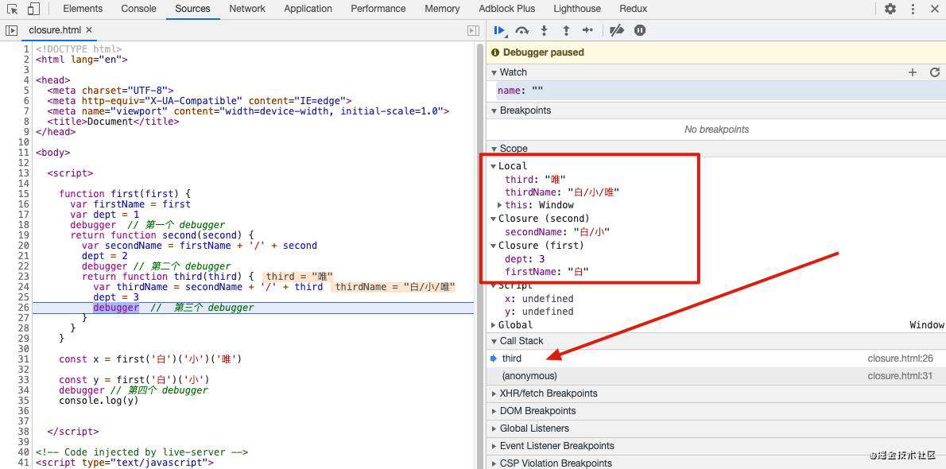Screen dimensions: 946x469
Task: Open closure.html:31 source link
Action: click(900, 376)
